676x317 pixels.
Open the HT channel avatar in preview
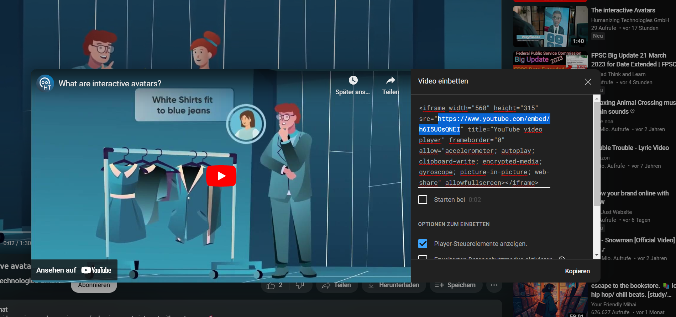click(x=45, y=84)
